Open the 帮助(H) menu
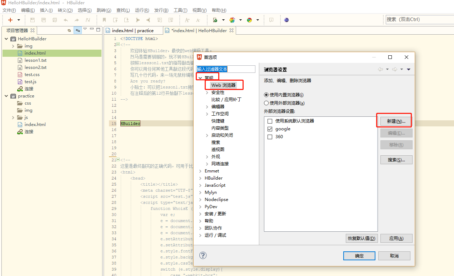The image size is (454, 276). point(219,10)
